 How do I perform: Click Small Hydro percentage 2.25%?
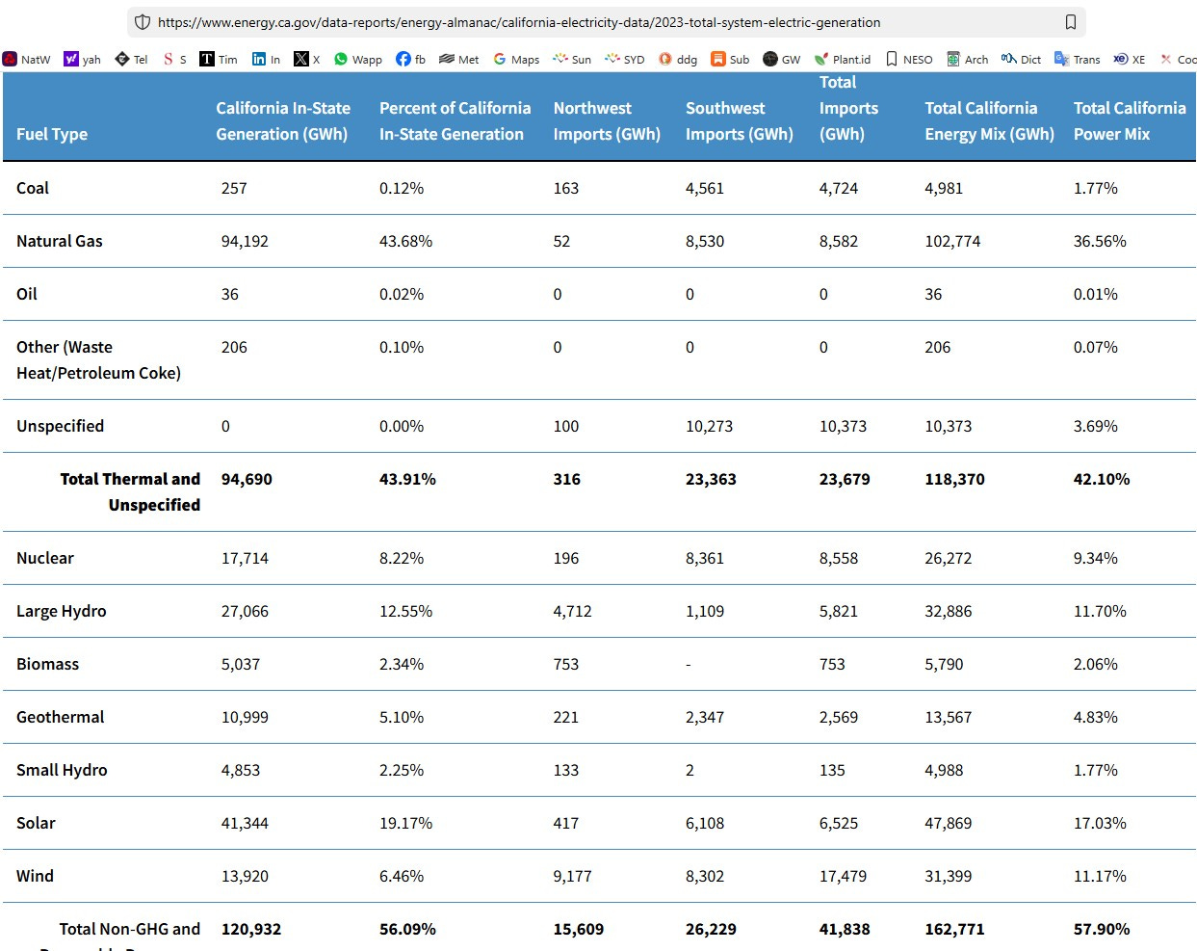[x=402, y=770]
